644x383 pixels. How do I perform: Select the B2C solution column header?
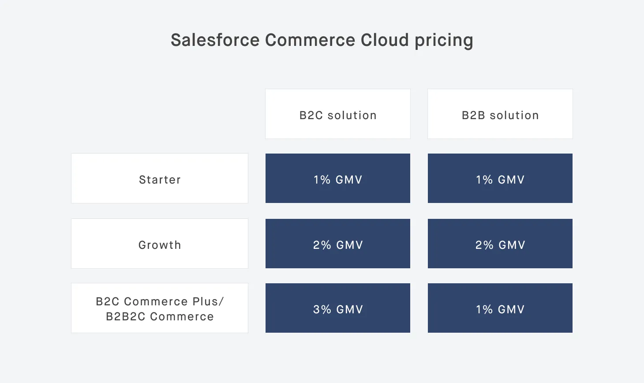click(x=338, y=115)
